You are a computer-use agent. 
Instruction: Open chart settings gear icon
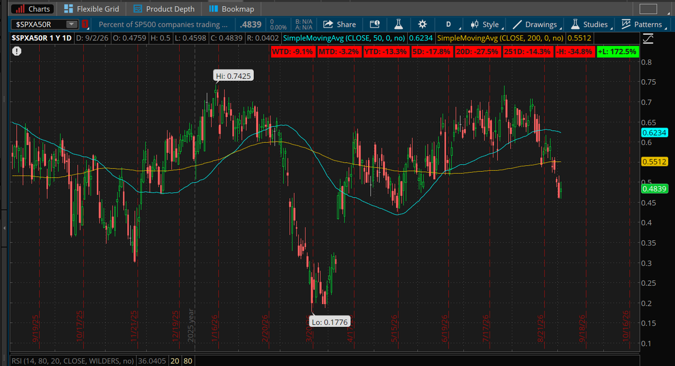click(x=422, y=24)
